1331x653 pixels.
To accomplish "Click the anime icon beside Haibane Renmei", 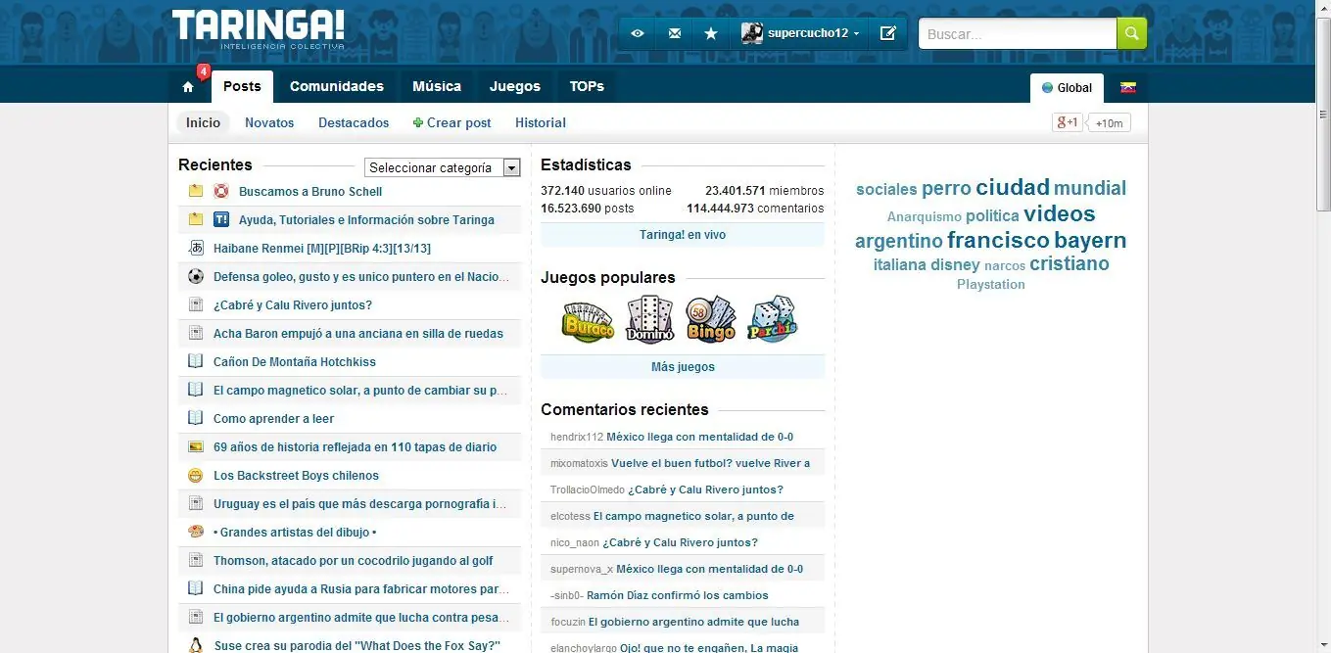I will click(196, 248).
